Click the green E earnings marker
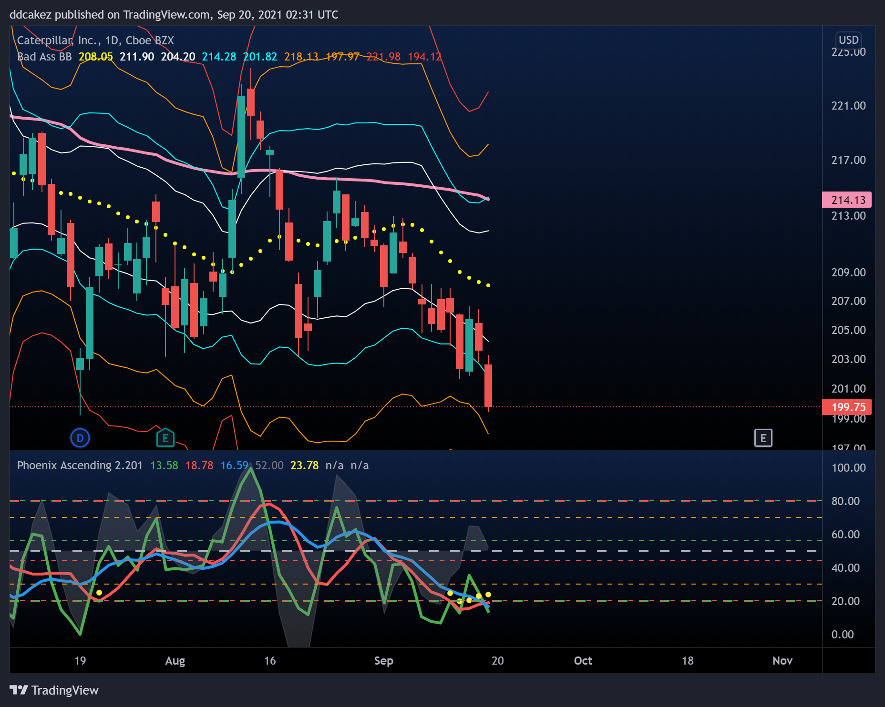The width and height of the screenshot is (885, 707). (x=165, y=438)
